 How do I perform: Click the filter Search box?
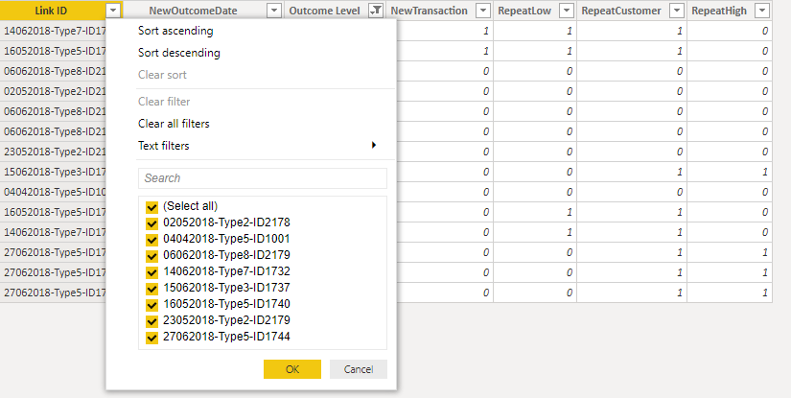point(263,178)
